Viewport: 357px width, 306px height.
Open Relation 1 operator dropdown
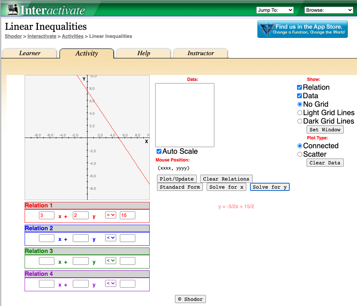point(111,215)
